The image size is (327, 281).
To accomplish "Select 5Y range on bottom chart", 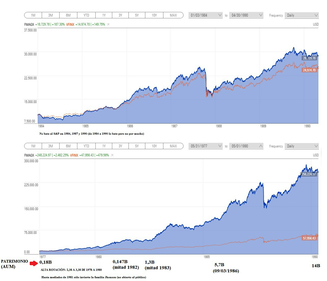I will 137,146.
